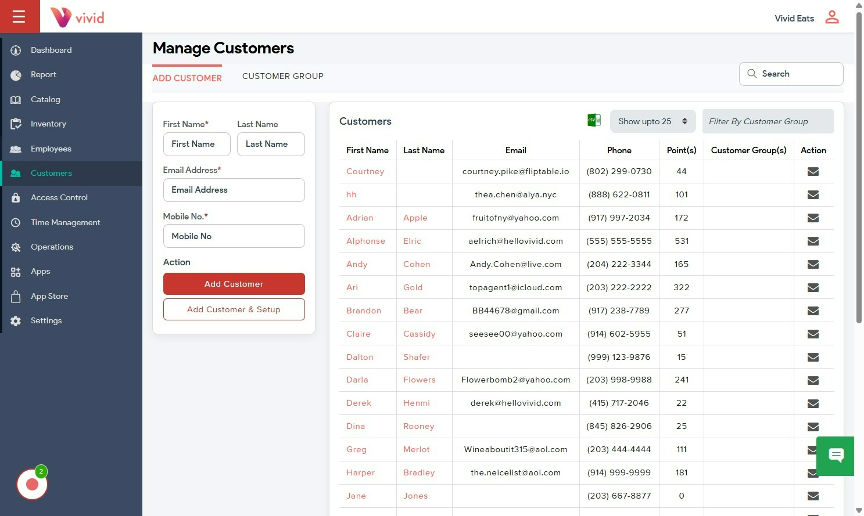Click the envelope icon in Brandon Bear's row
The width and height of the screenshot is (864, 516).
click(813, 311)
